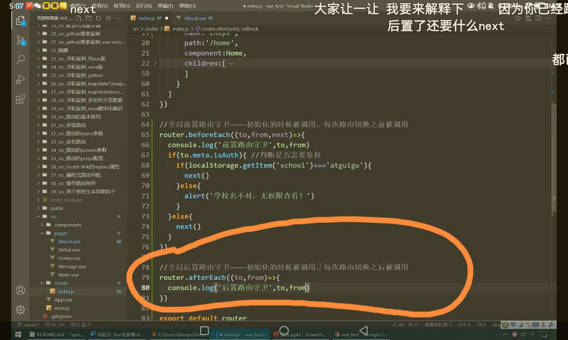This screenshot has width=568, height=340.
Task: Click the refresh explorer icon
Action: [x=98, y=18]
